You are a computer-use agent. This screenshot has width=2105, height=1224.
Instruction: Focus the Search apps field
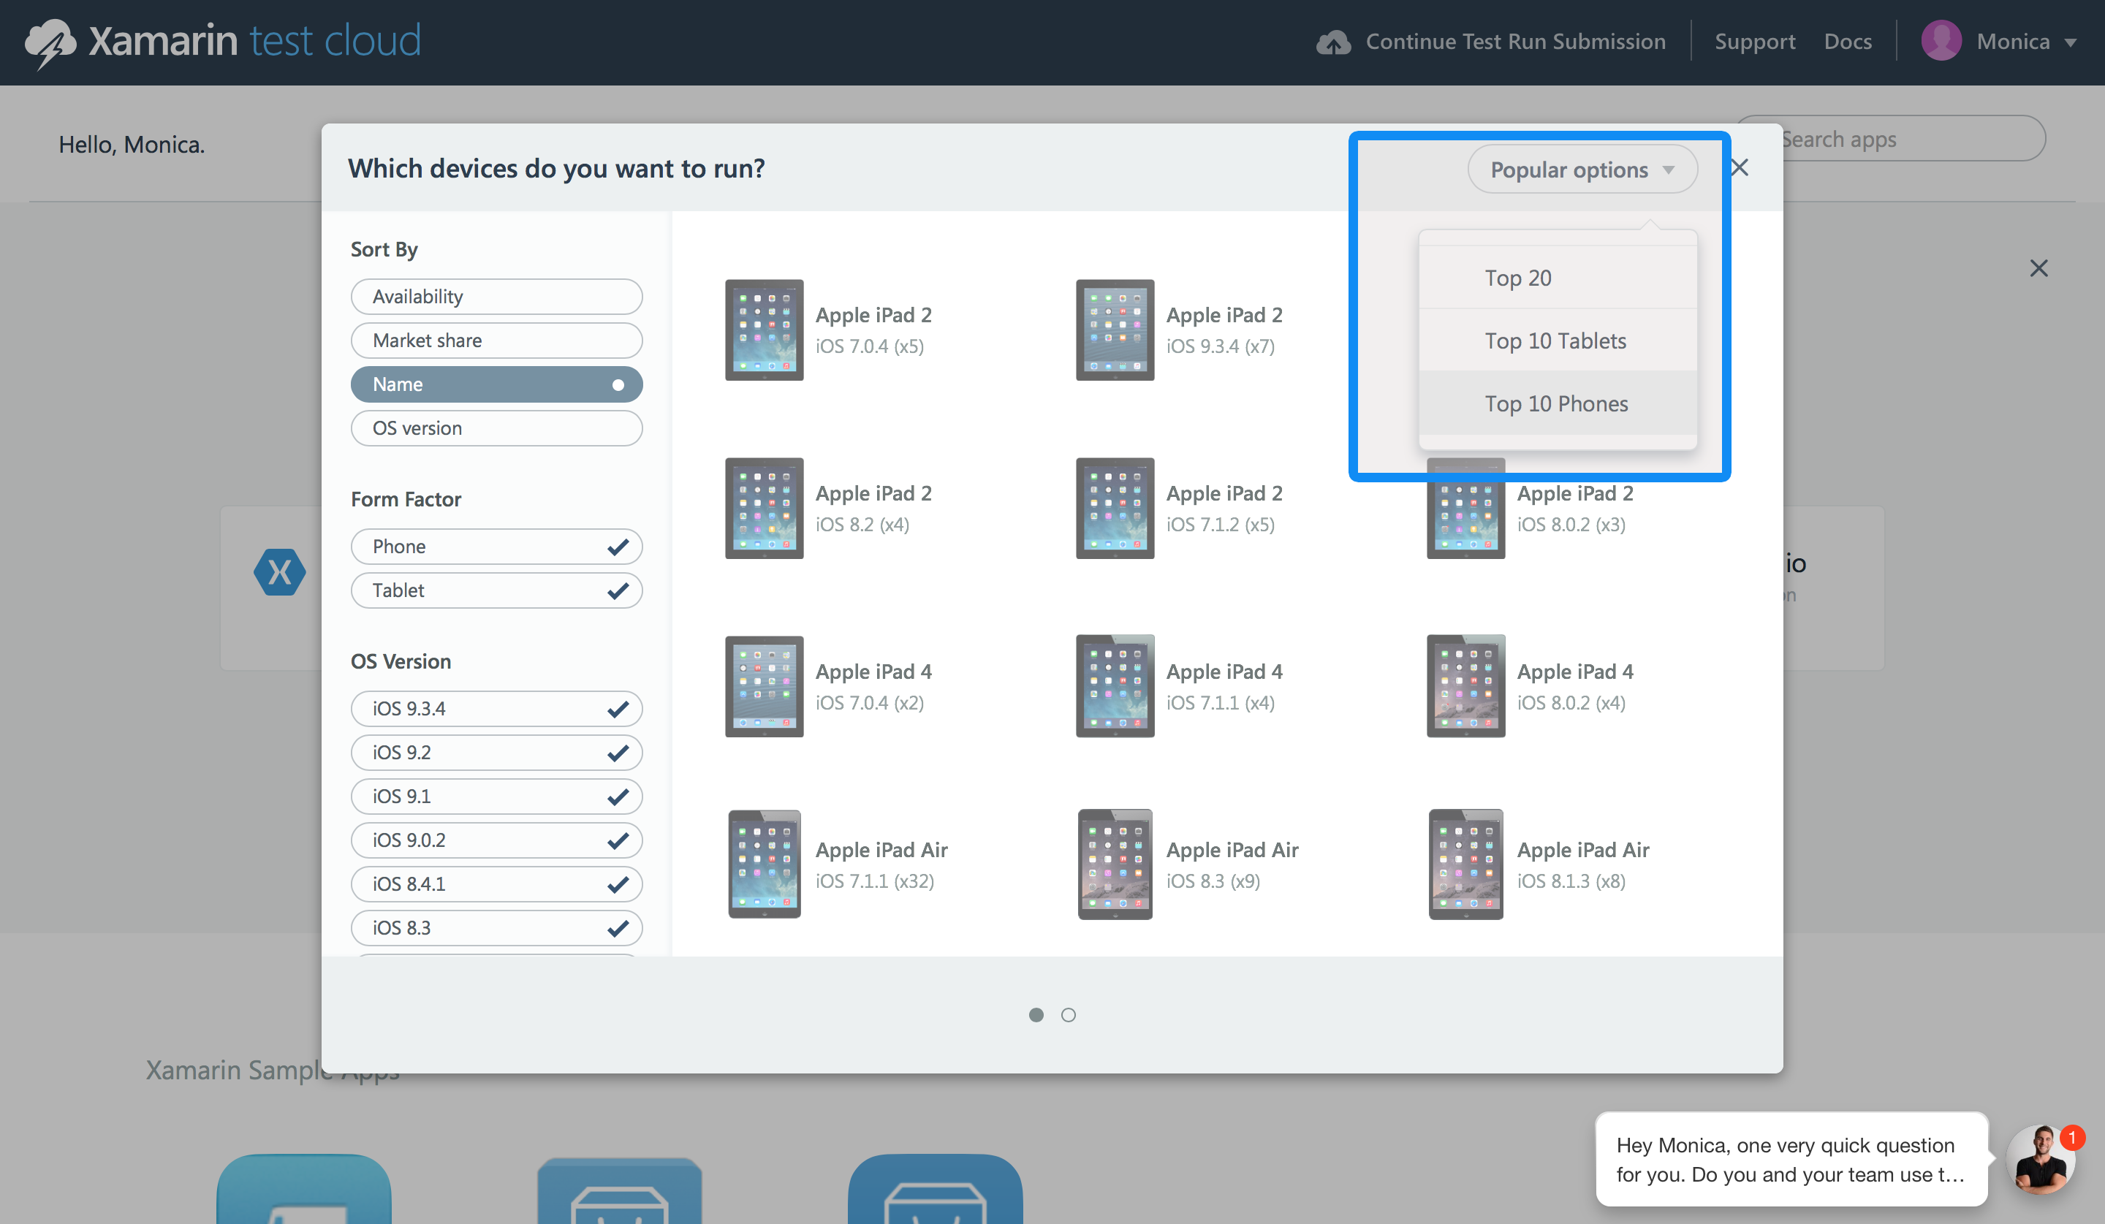[1890, 139]
